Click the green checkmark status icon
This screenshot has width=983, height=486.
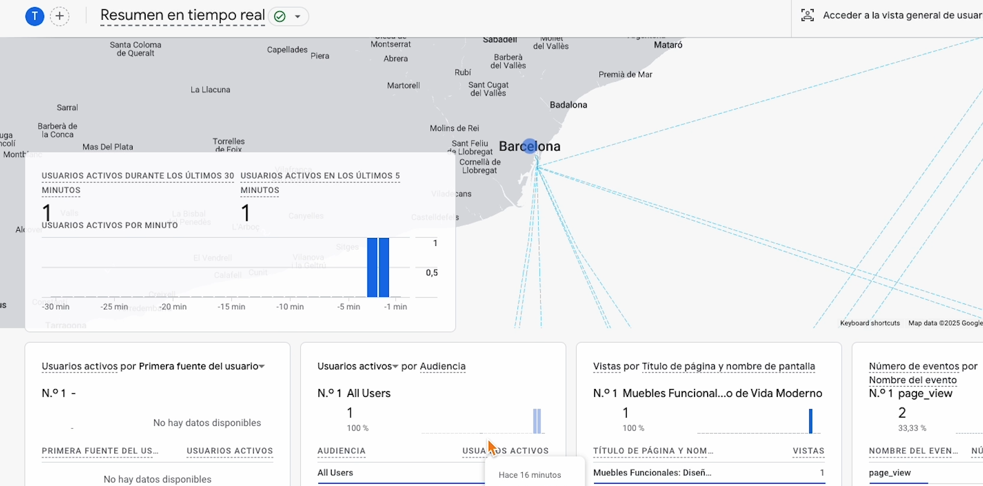click(x=279, y=17)
